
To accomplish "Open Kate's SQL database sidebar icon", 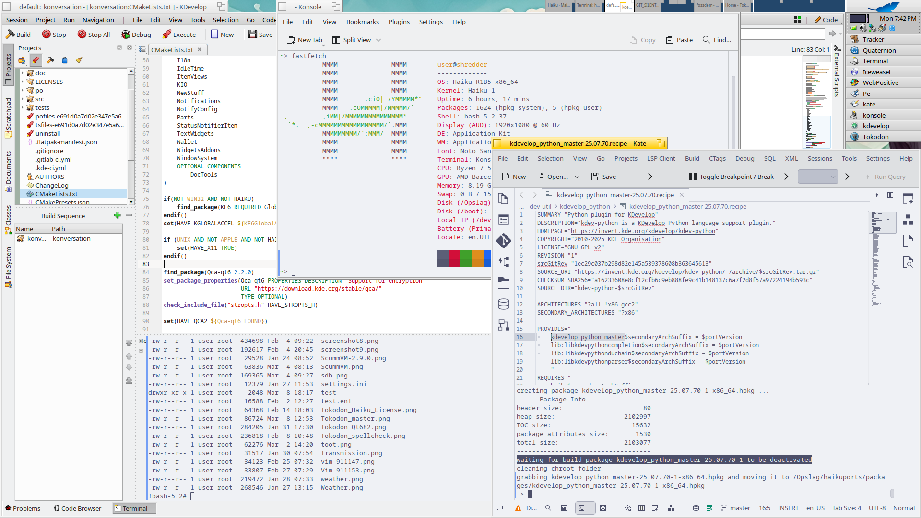I will click(x=503, y=304).
